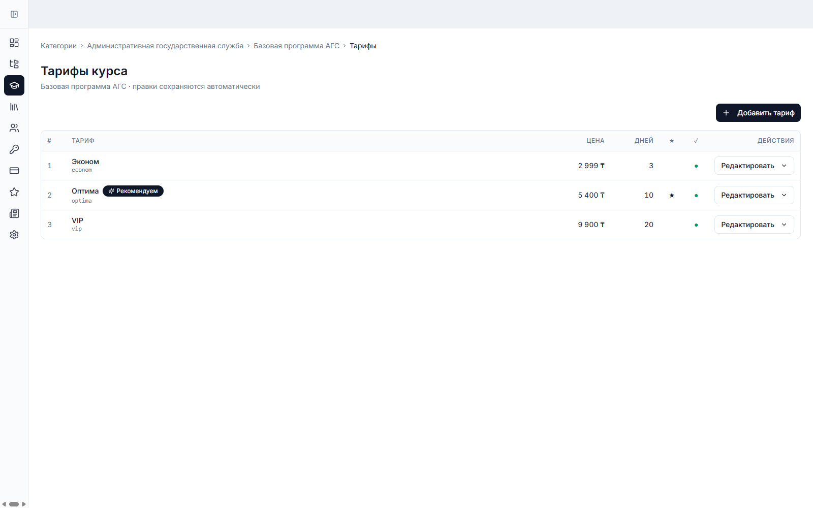Open the library books icon in sidebar
The image size is (813, 508).
click(14, 107)
